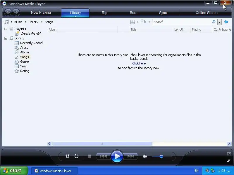Open the search box dropdown arrow
This screenshot has height=175, width=234.
(219, 22)
